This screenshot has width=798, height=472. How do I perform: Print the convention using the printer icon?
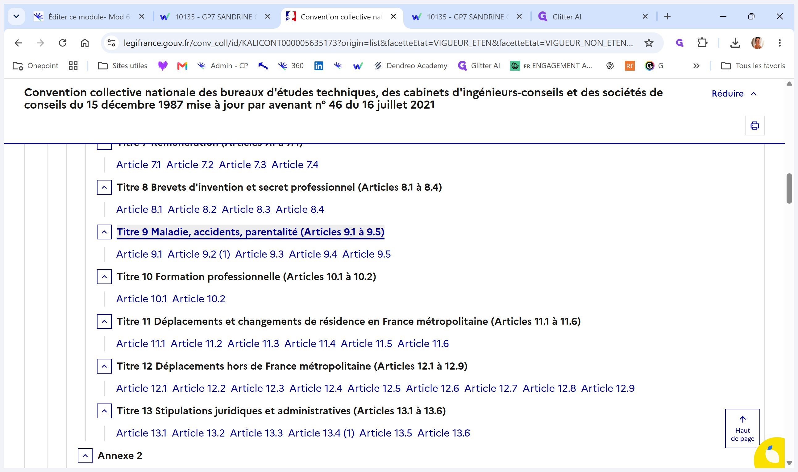(x=754, y=126)
